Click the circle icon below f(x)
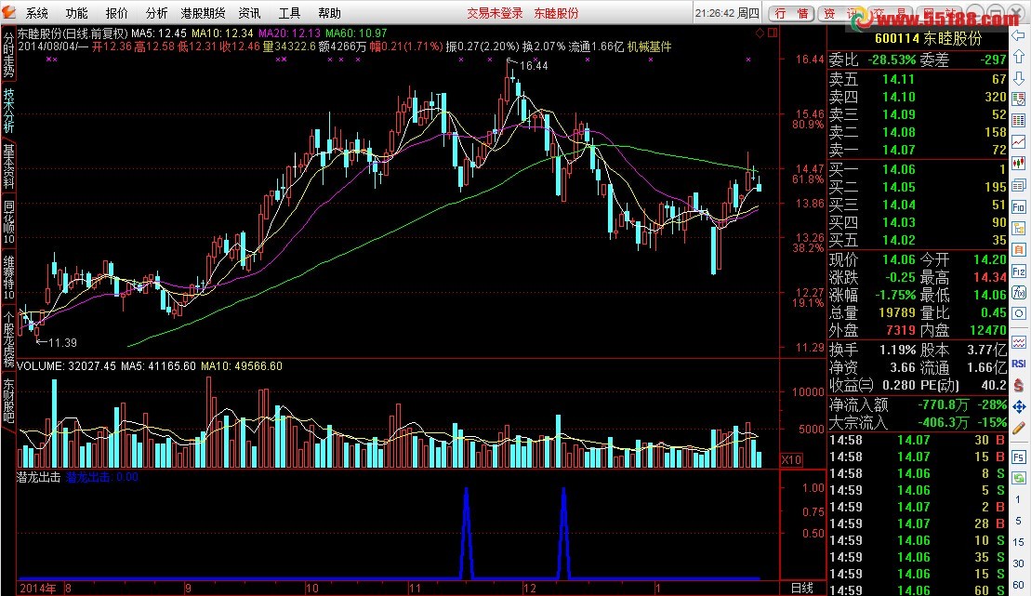Screen dimensions: 1031x596 click(1019, 313)
